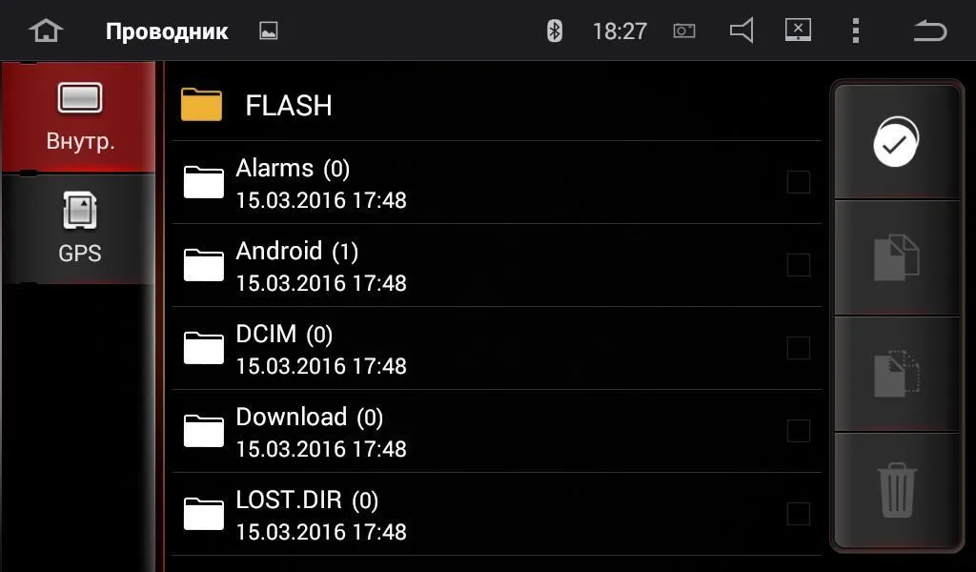Tap the screen-off display icon
This screenshot has height=572, width=976.
tap(798, 31)
